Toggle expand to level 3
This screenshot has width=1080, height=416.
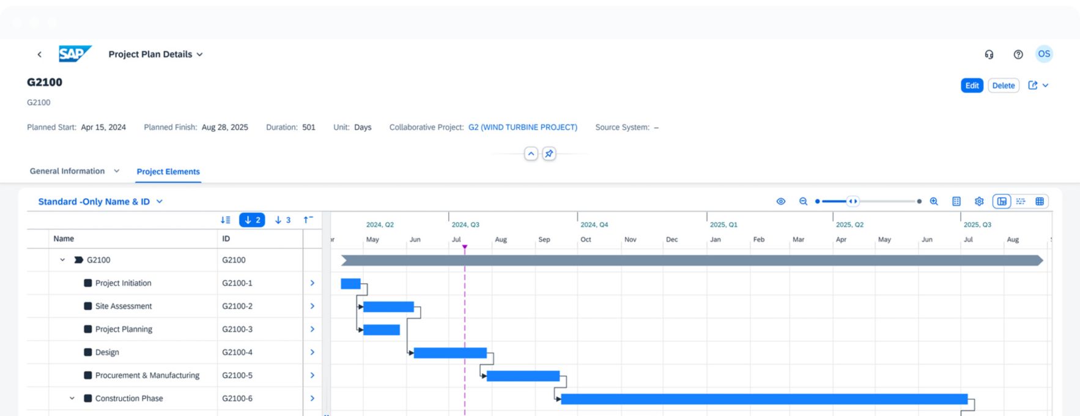click(283, 220)
